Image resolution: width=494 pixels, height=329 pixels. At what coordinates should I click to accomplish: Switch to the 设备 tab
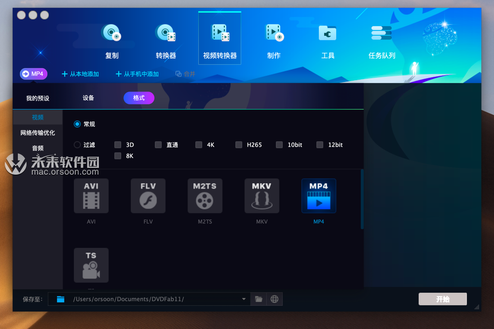[88, 98]
